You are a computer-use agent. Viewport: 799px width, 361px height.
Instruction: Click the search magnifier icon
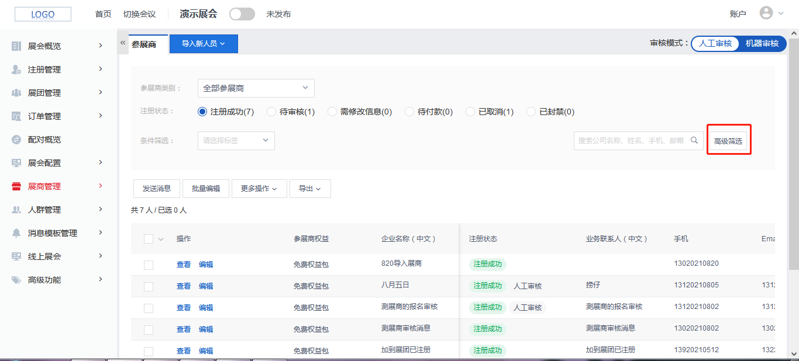coord(694,140)
